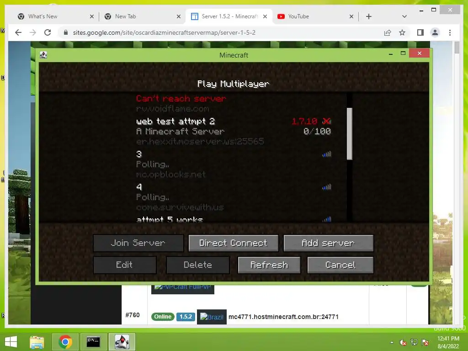Image resolution: width=468 pixels, height=351 pixels.
Task: Click the muted volume tray icon
Action: (403, 342)
